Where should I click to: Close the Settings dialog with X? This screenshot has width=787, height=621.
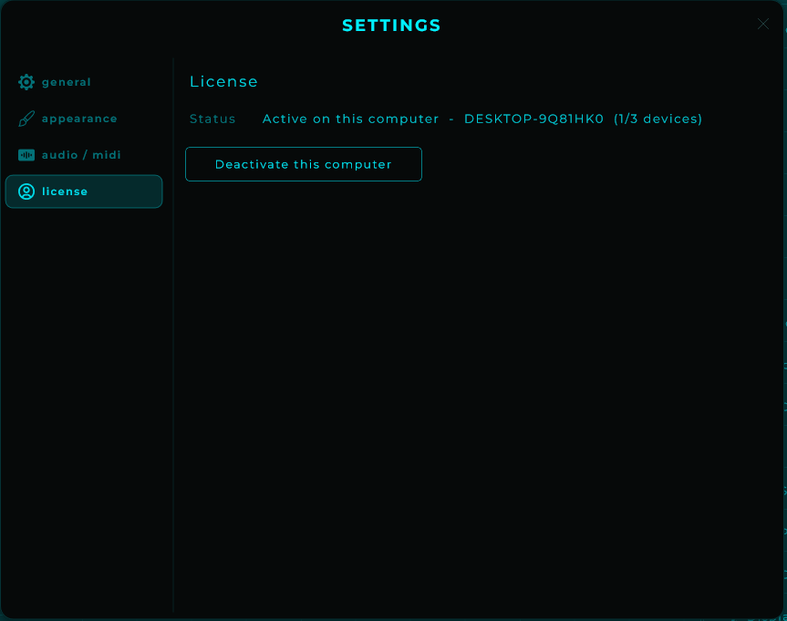(763, 24)
